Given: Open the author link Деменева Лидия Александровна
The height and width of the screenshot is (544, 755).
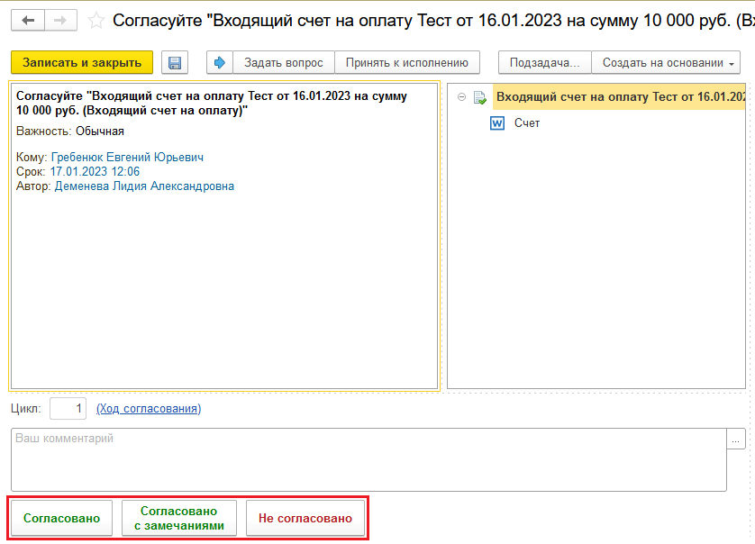Looking at the screenshot, I should pos(144,186).
